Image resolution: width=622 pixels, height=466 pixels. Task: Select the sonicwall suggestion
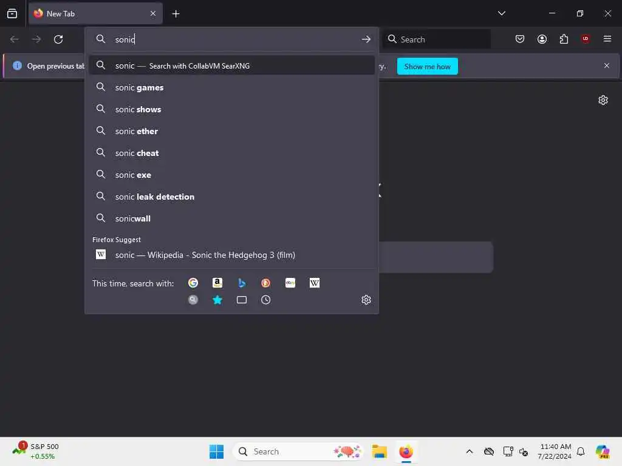coord(231,218)
